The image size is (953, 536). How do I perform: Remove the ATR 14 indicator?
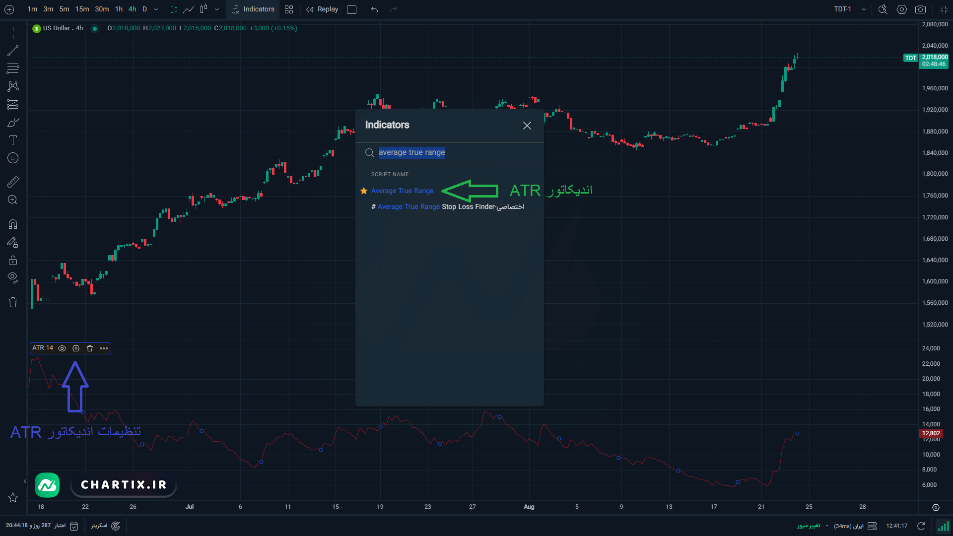pyautogui.click(x=90, y=348)
